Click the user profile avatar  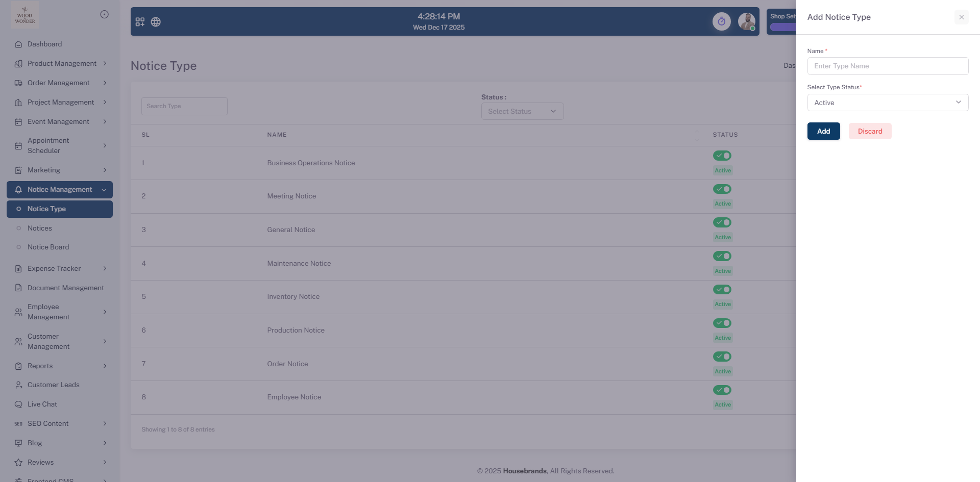point(746,21)
